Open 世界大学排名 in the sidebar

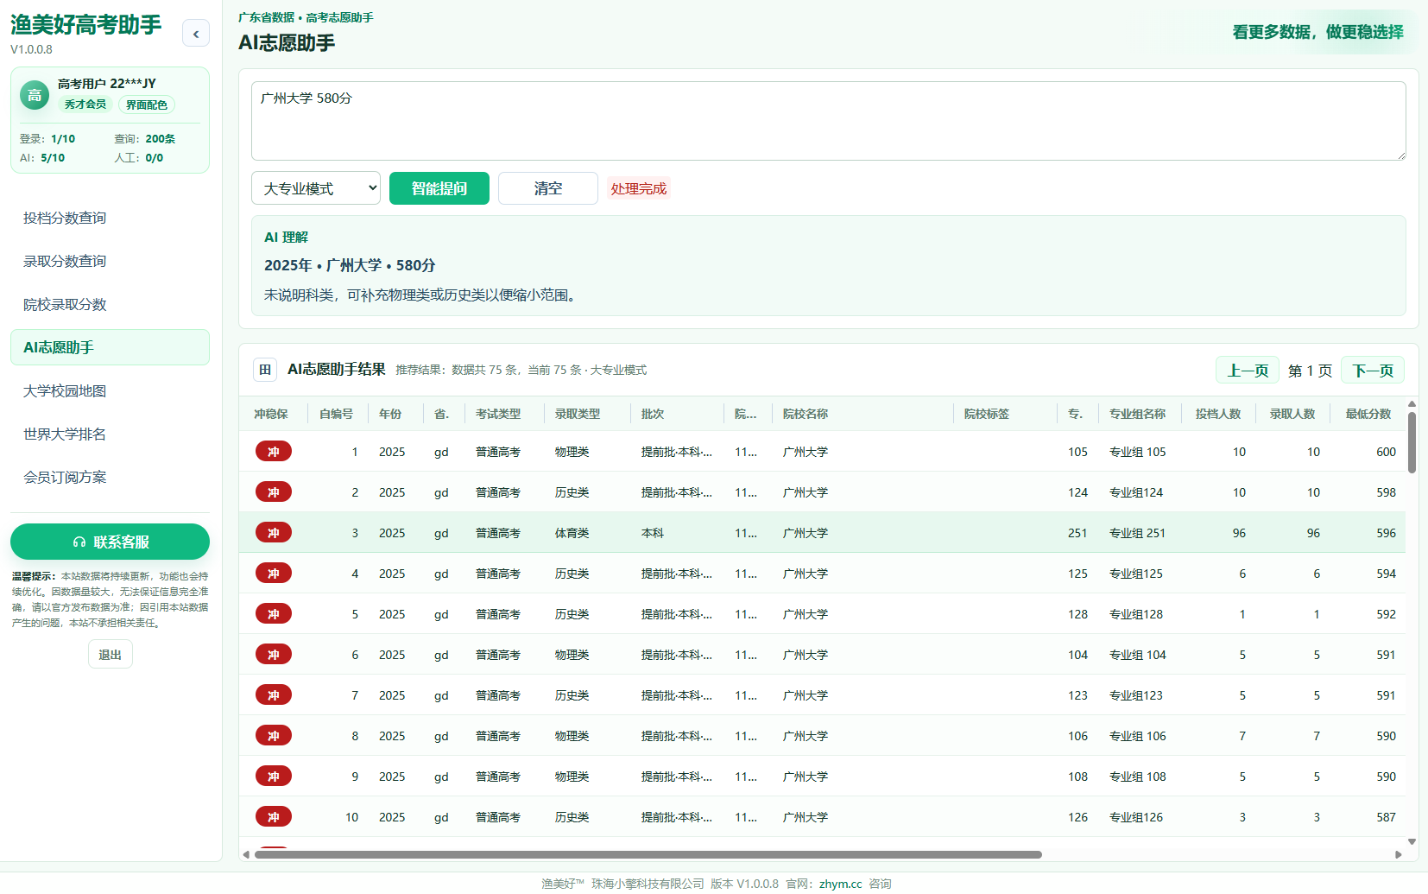click(x=110, y=434)
